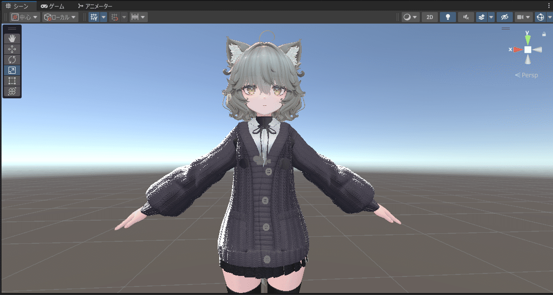Select the Move tool
This screenshot has height=295, width=553.
pyautogui.click(x=12, y=49)
